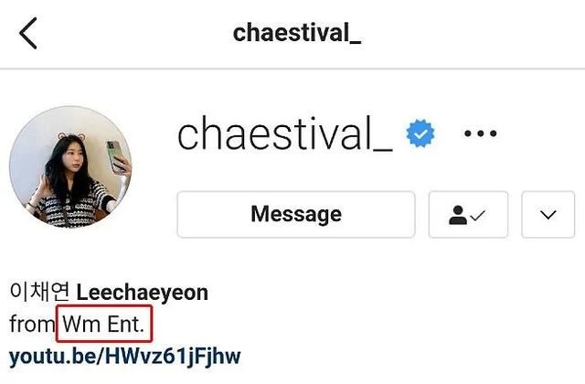Click the Korean name 이채연
The width and height of the screenshot is (585, 384).
click(39, 292)
